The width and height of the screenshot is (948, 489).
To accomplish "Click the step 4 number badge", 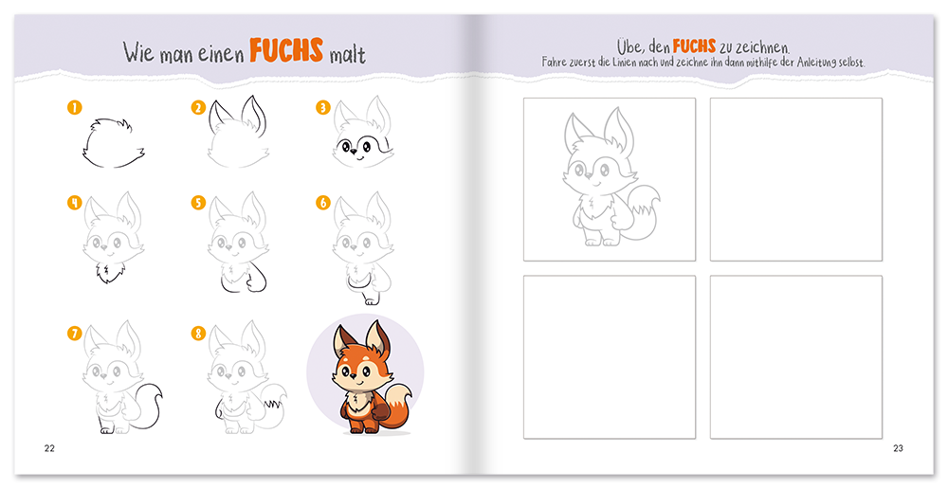I will click(74, 202).
